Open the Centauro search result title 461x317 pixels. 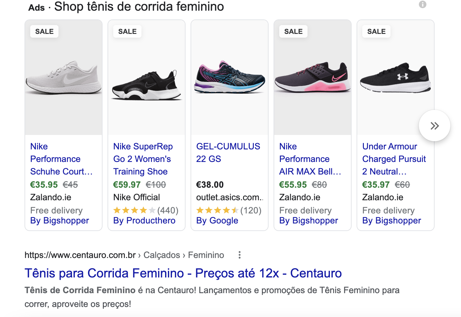(x=183, y=273)
